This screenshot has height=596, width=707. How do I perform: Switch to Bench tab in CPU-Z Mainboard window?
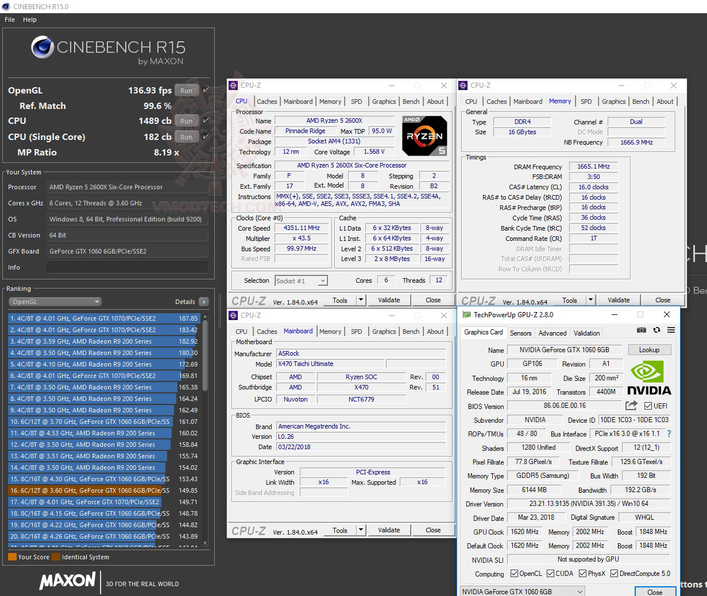coord(411,332)
